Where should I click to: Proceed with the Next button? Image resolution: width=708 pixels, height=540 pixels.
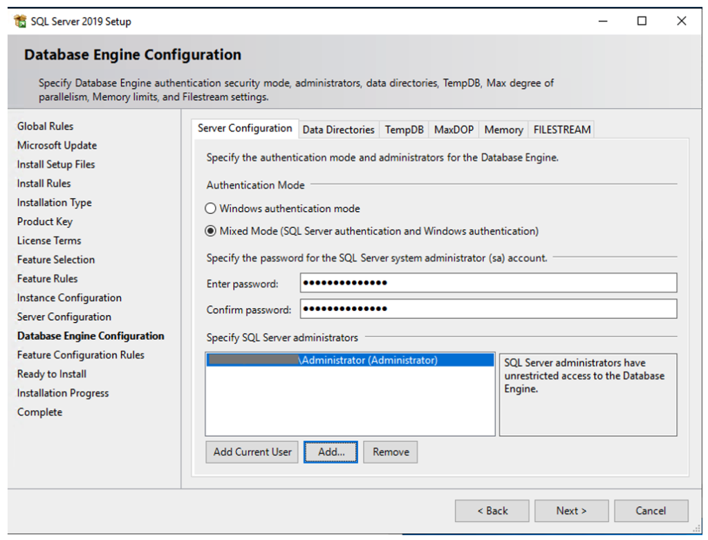coord(572,511)
